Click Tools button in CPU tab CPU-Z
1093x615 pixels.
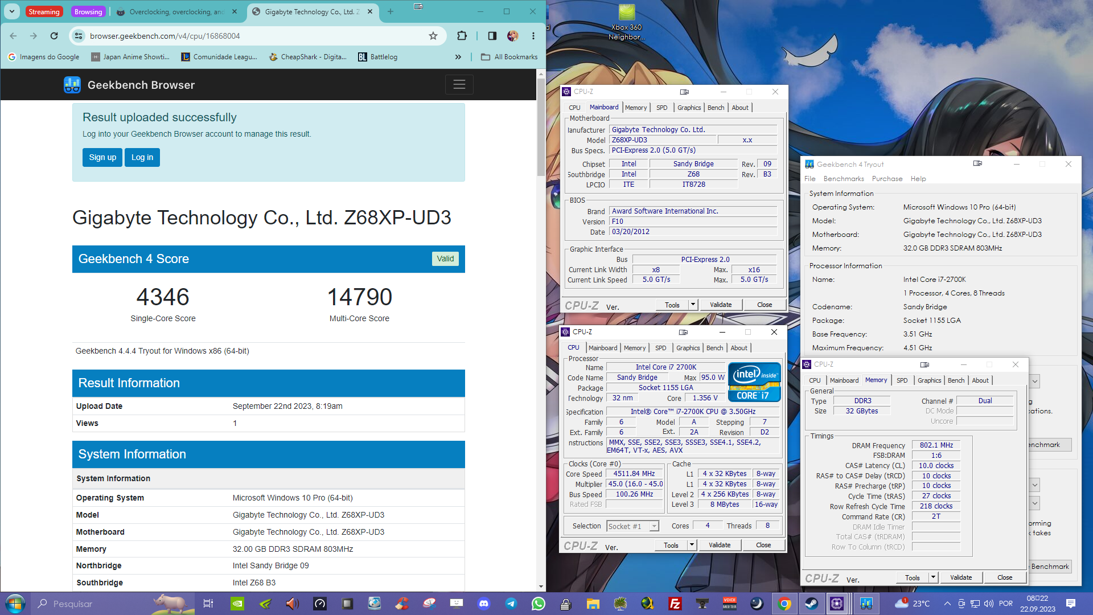click(x=671, y=545)
